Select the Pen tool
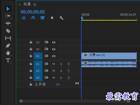The image size is (140, 105). pos(8,46)
